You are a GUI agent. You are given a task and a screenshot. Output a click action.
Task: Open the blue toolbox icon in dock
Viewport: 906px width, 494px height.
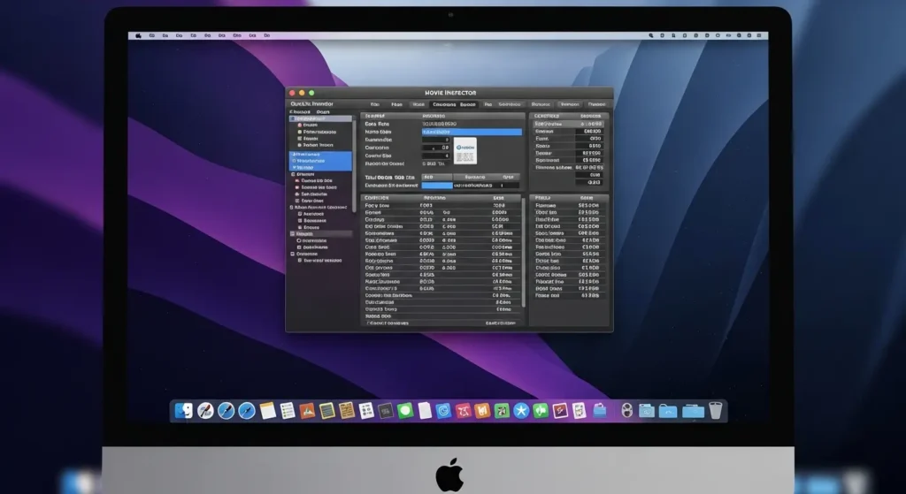click(x=600, y=410)
